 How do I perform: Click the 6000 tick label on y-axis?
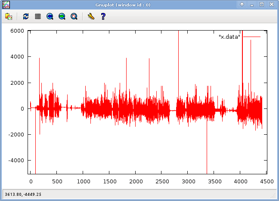pyautogui.click(x=17, y=31)
